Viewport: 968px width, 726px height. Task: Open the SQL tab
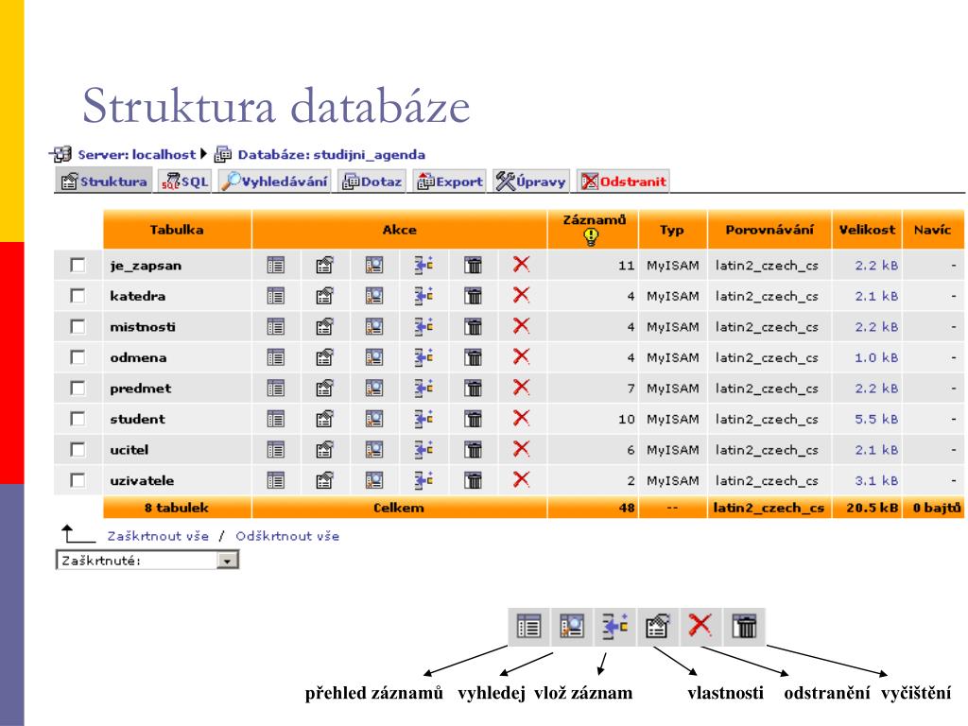184,181
